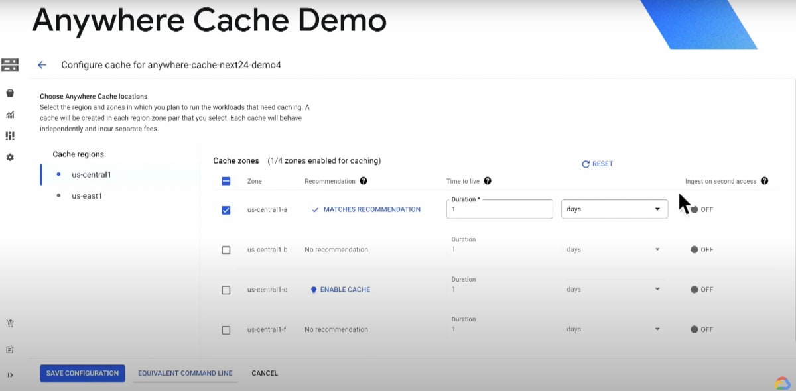Open Equivalent Command Line
This screenshot has width=796, height=391.
(x=185, y=374)
